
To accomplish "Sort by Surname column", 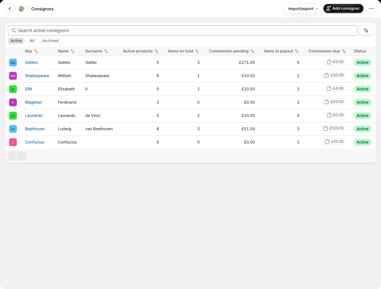I will pyautogui.click(x=97, y=51).
